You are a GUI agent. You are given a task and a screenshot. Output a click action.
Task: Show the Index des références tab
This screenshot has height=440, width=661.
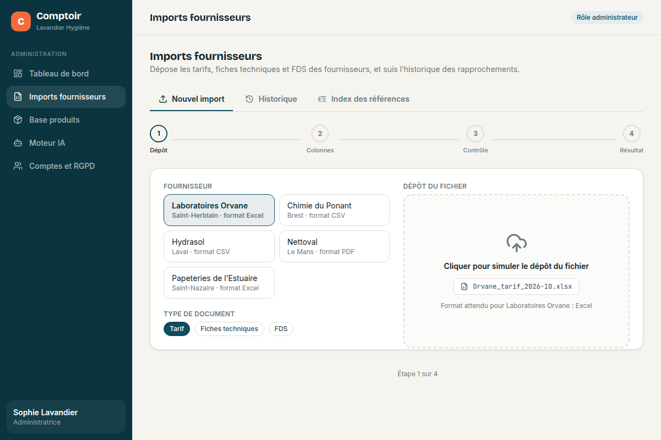click(x=364, y=99)
